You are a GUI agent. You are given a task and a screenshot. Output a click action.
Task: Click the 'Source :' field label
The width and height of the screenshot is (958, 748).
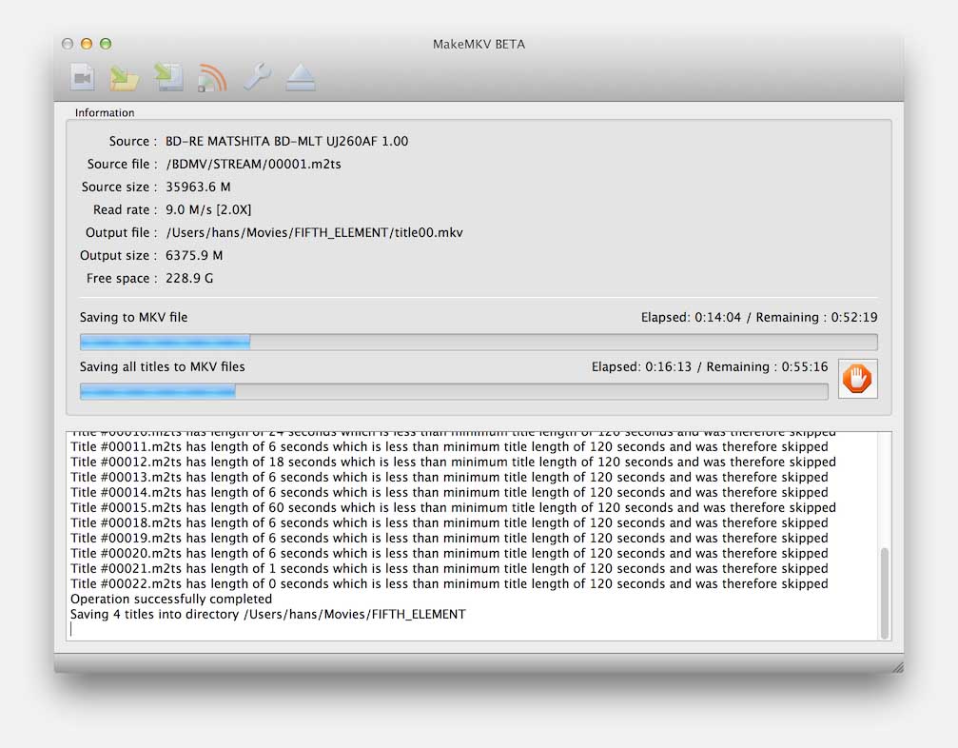[x=133, y=141]
